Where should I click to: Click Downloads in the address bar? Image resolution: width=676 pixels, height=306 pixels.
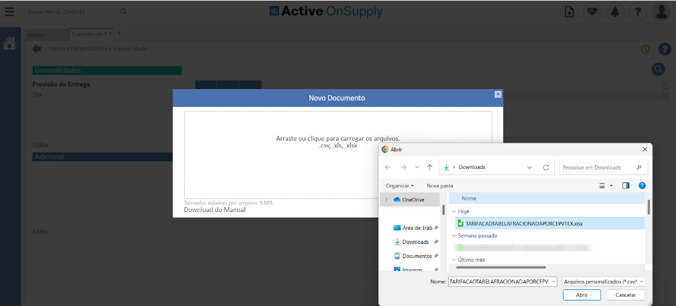471,167
